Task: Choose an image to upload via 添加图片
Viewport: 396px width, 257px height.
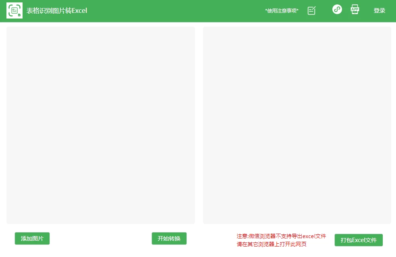Action: (32, 238)
